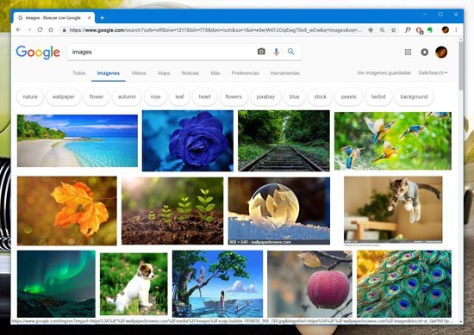Open the Chrome three-dot menu
This screenshot has width=474, height=335.
point(456,30)
